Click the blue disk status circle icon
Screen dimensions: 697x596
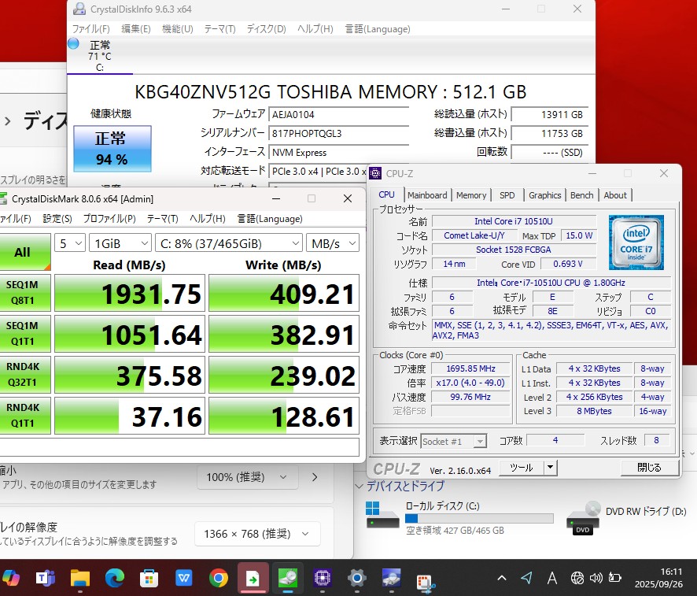[x=73, y=44]
